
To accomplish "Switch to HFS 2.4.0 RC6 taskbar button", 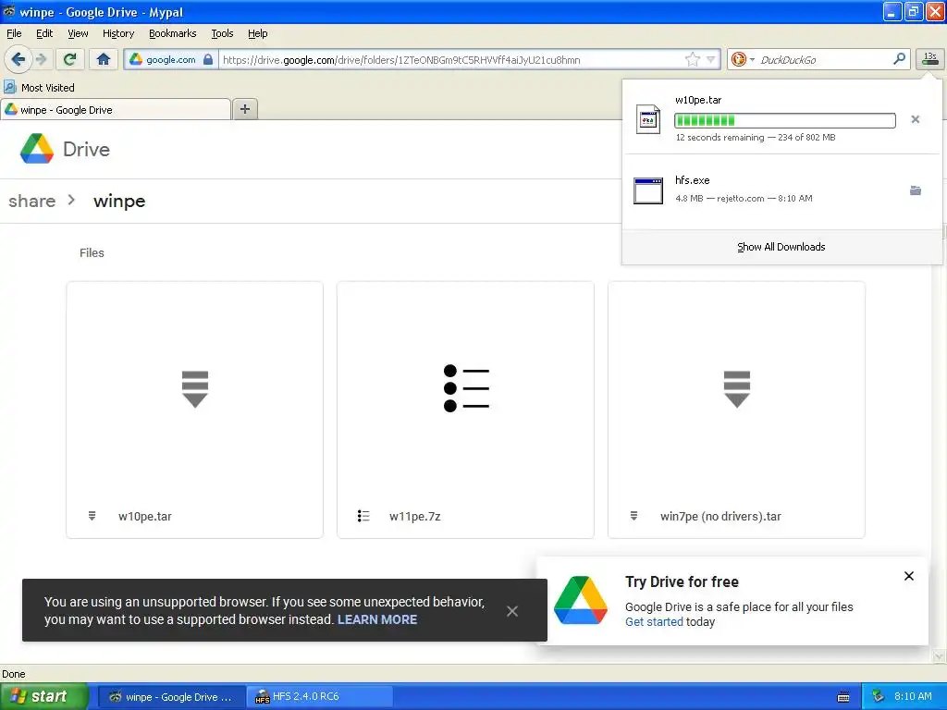I will 320,696.
